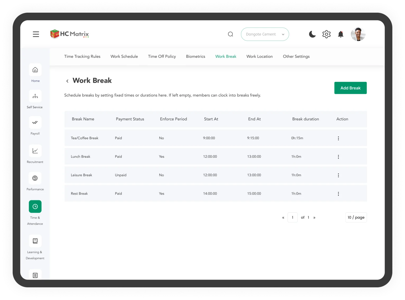Open Self Service sidebar icon
The height and width of the screenshot is (300, 405).
(x=35, y=96)
